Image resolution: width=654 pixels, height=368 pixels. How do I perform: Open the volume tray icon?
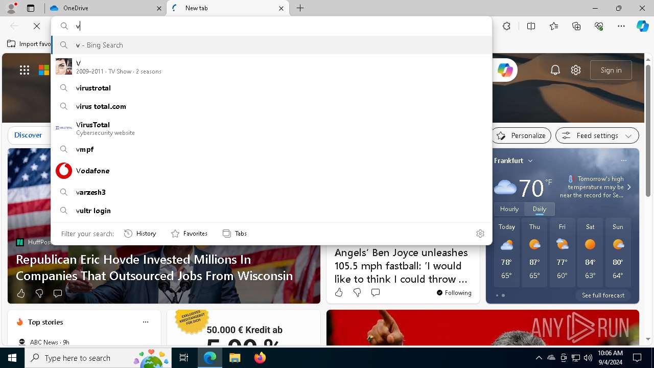pyautogui.click(x=588, y=358)
